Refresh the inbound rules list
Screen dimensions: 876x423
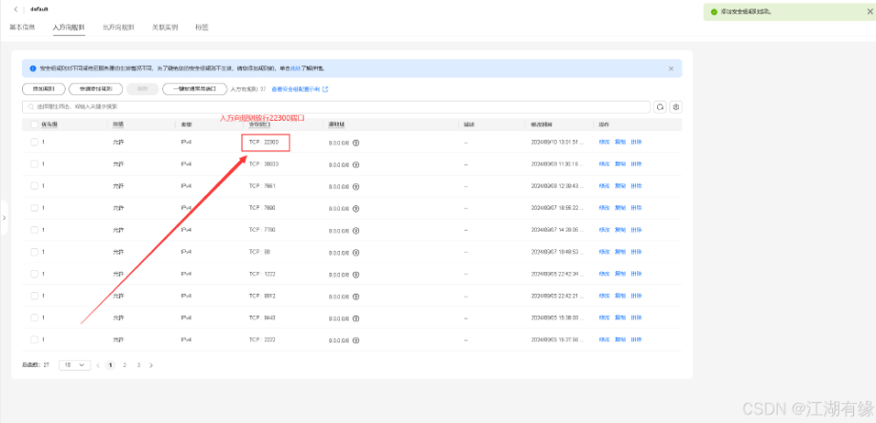click(661, 106)
